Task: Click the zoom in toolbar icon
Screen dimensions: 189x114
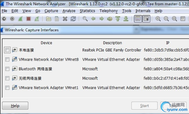Action: 158,19
